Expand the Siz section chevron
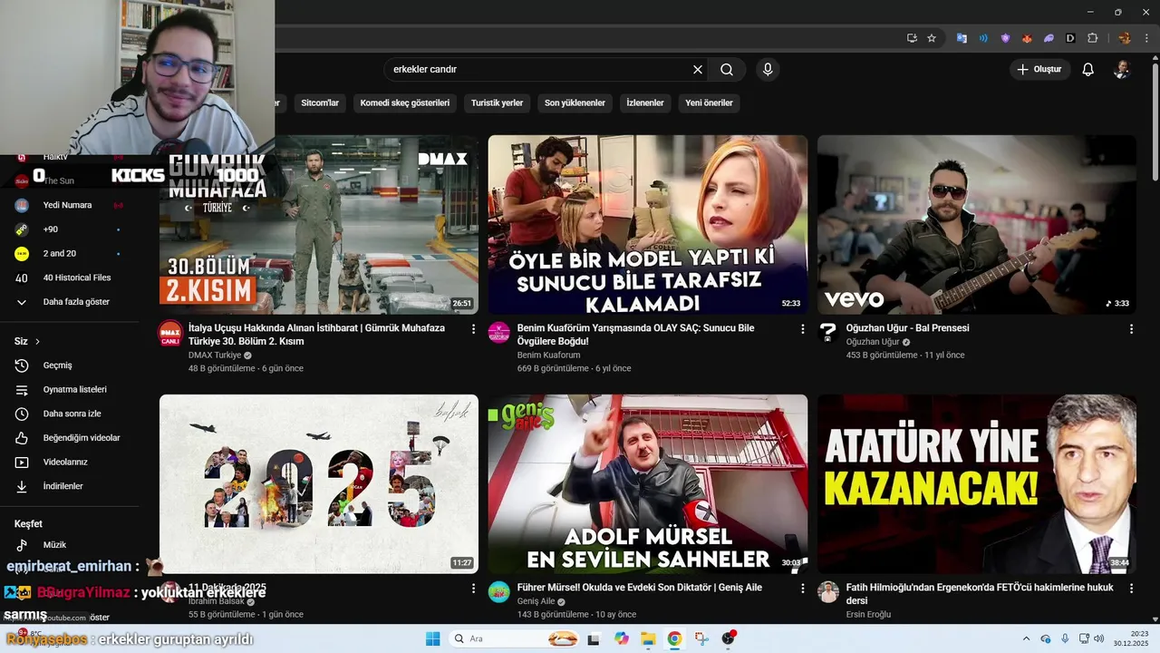 (37, 342)
